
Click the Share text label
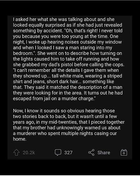pos(104,153)
